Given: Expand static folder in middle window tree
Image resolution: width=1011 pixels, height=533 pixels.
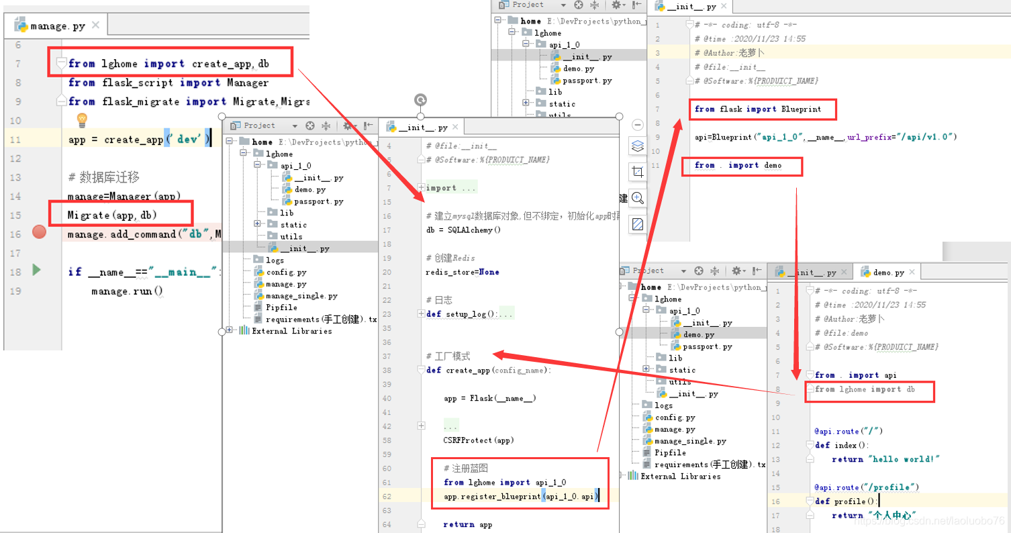Looking at the screenshot, I should (x=258, y=224).
